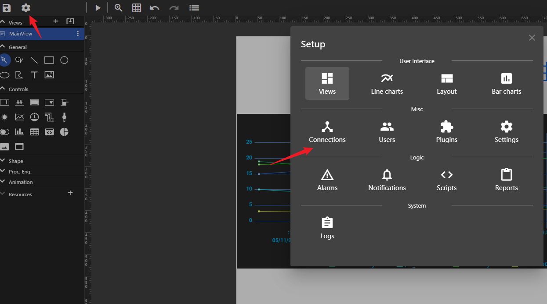This screenshot has width=547, height=304.
Task: Click the zoom magnifier tool in the toolbar
Action: 118,7
